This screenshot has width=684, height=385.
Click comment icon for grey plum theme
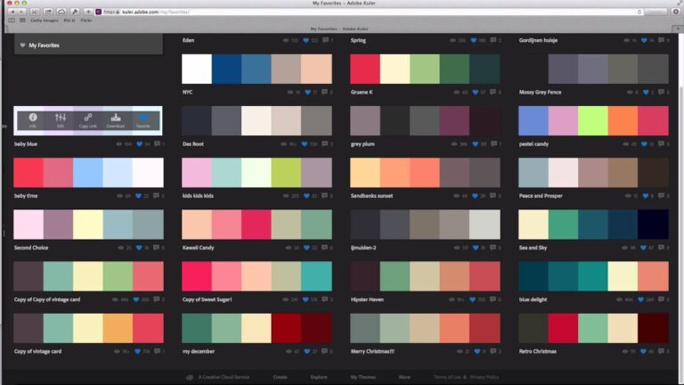493,143
